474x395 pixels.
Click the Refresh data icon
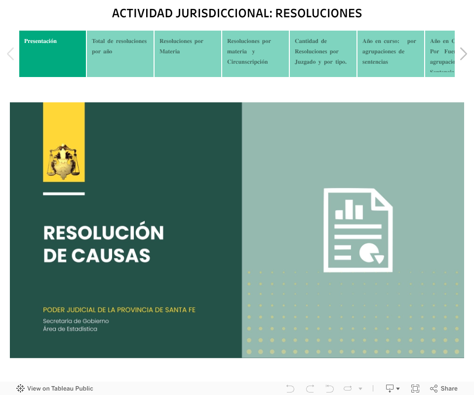click(348, 389)
